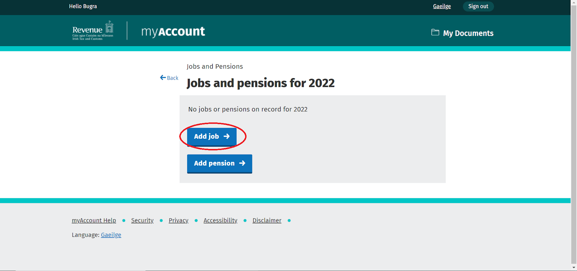
Task: Click the arrow on Add job button
Action: pos(226,136)
